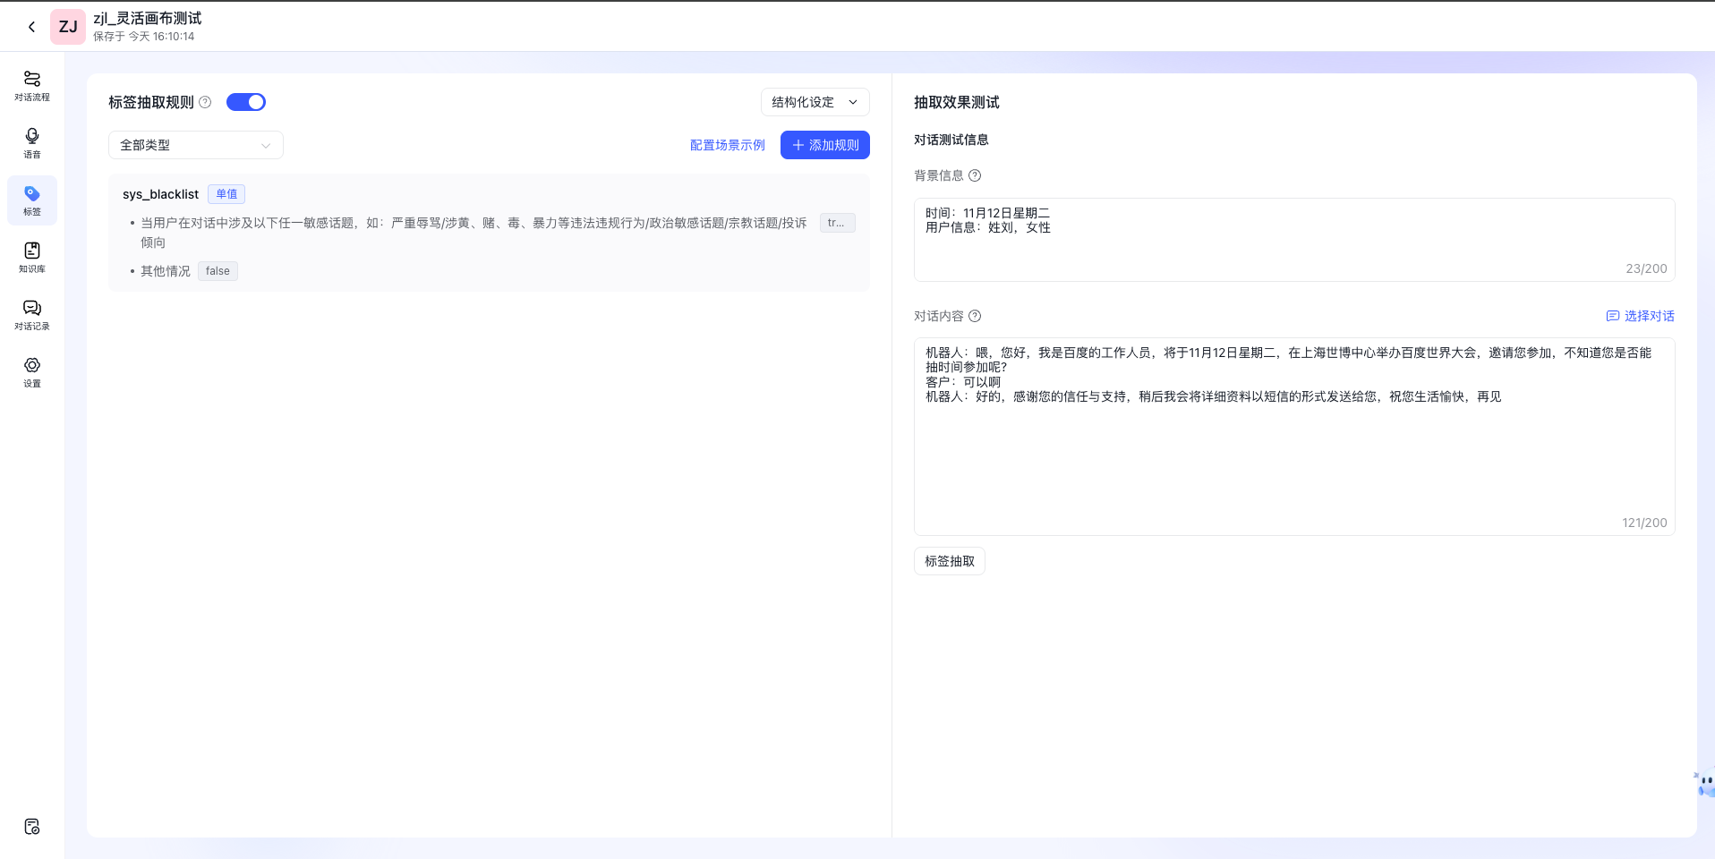This screenshot has height=859, width=1715.
Task: Toggle the 标签抽取规则 switch off
Action: [x=246, y=102]
